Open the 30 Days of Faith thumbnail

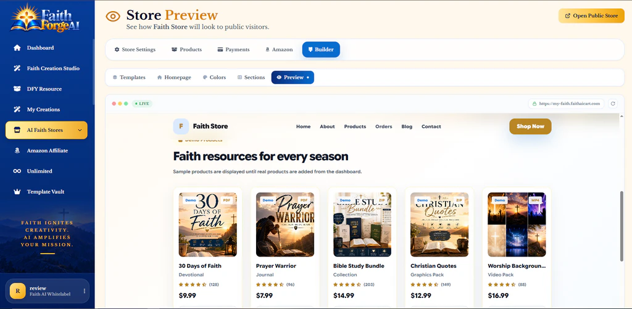tap(207, 225)
